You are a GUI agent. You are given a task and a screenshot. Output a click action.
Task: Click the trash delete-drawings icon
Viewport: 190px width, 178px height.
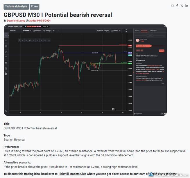(6, 74)
